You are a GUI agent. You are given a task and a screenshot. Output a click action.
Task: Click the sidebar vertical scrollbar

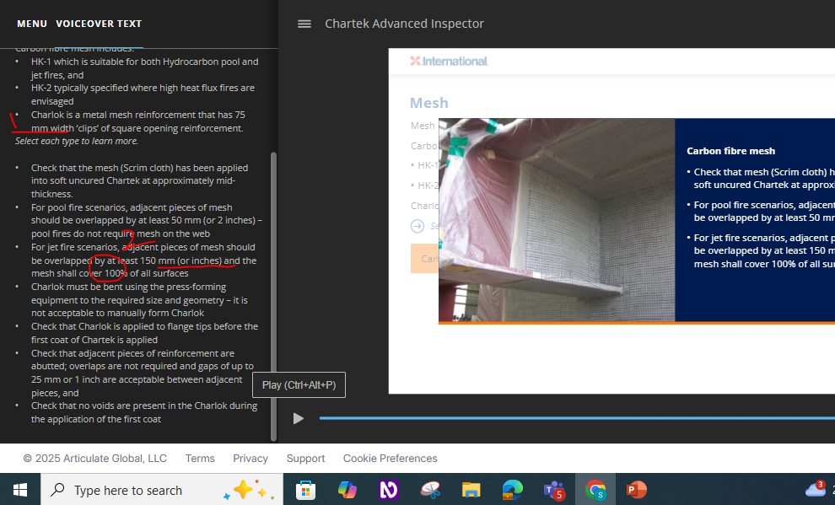tap(272, 295)
